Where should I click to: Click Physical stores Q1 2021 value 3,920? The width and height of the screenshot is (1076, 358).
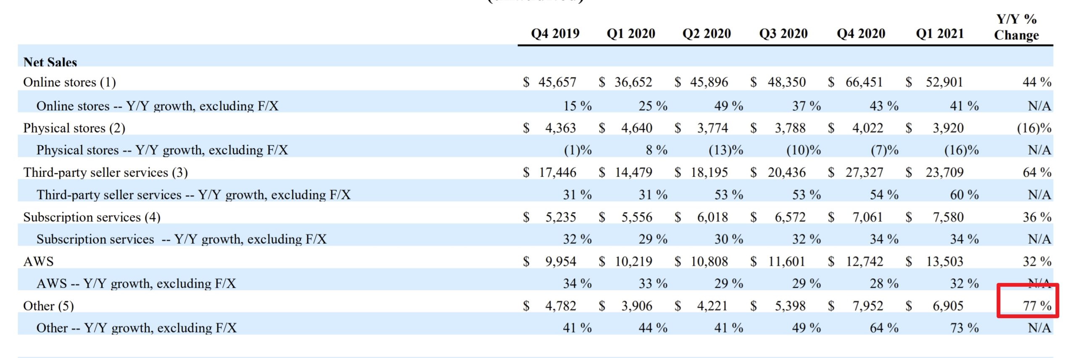(948, 128)
